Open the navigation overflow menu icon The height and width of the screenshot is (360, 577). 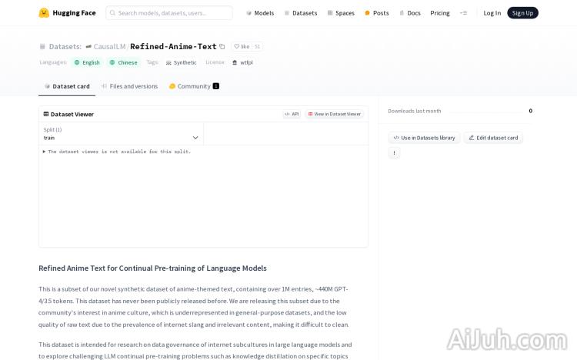point(463,13)
